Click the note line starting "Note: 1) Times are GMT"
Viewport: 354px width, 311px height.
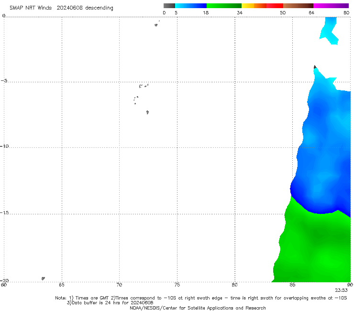[201, 298]
